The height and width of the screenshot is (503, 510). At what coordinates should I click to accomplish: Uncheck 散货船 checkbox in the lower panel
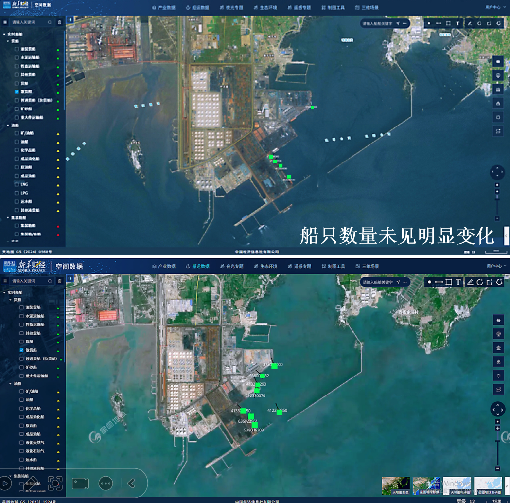click(x=21, y=350)
